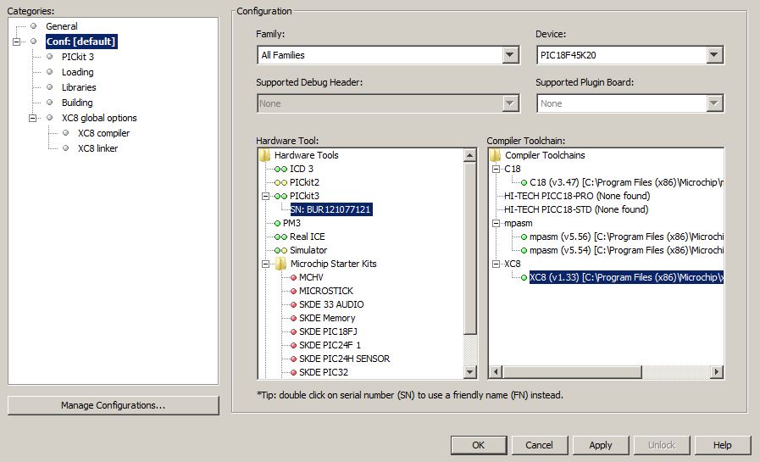The image size is (760, 462).
Task: Click ICD 3 green status indicators
Action: click(280, 170)
